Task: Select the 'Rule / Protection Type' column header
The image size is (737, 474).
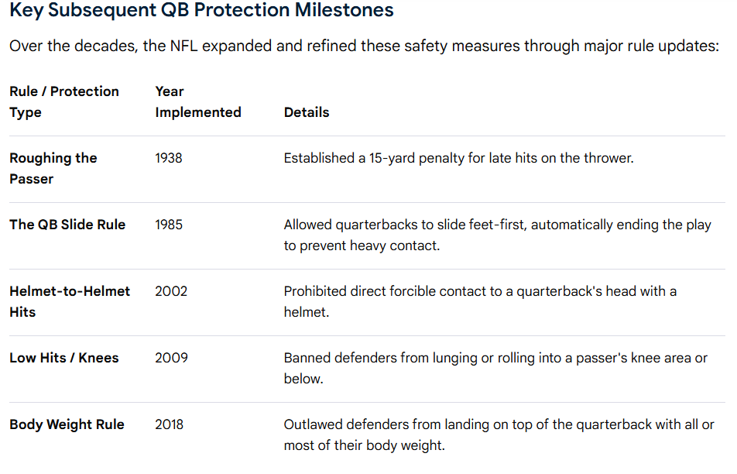Action: pyautogui.click(x=64, y=101)
